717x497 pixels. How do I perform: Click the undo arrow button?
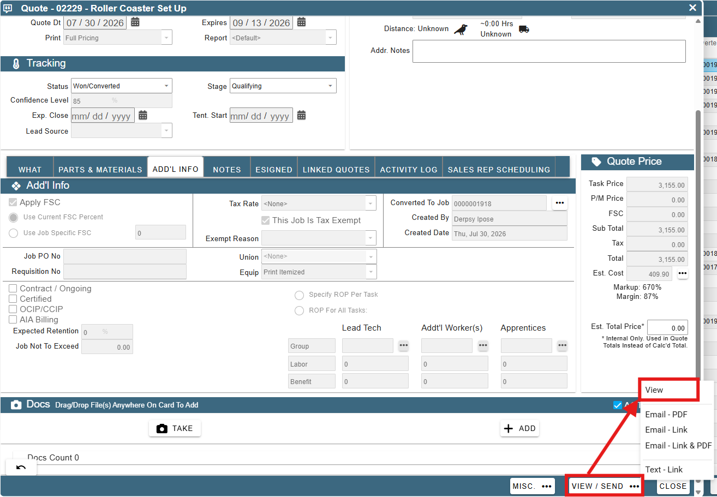(21, 468)
